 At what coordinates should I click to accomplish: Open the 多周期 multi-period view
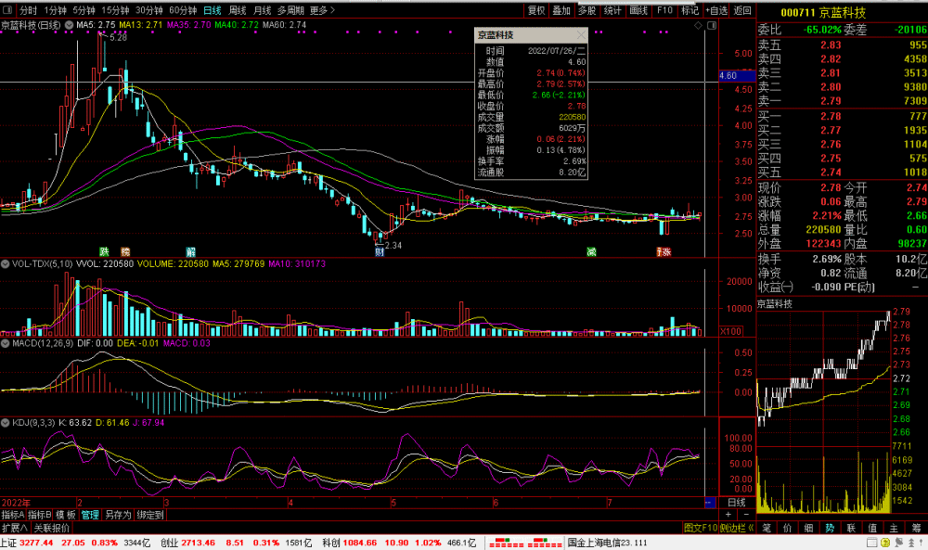pos(290,10)
